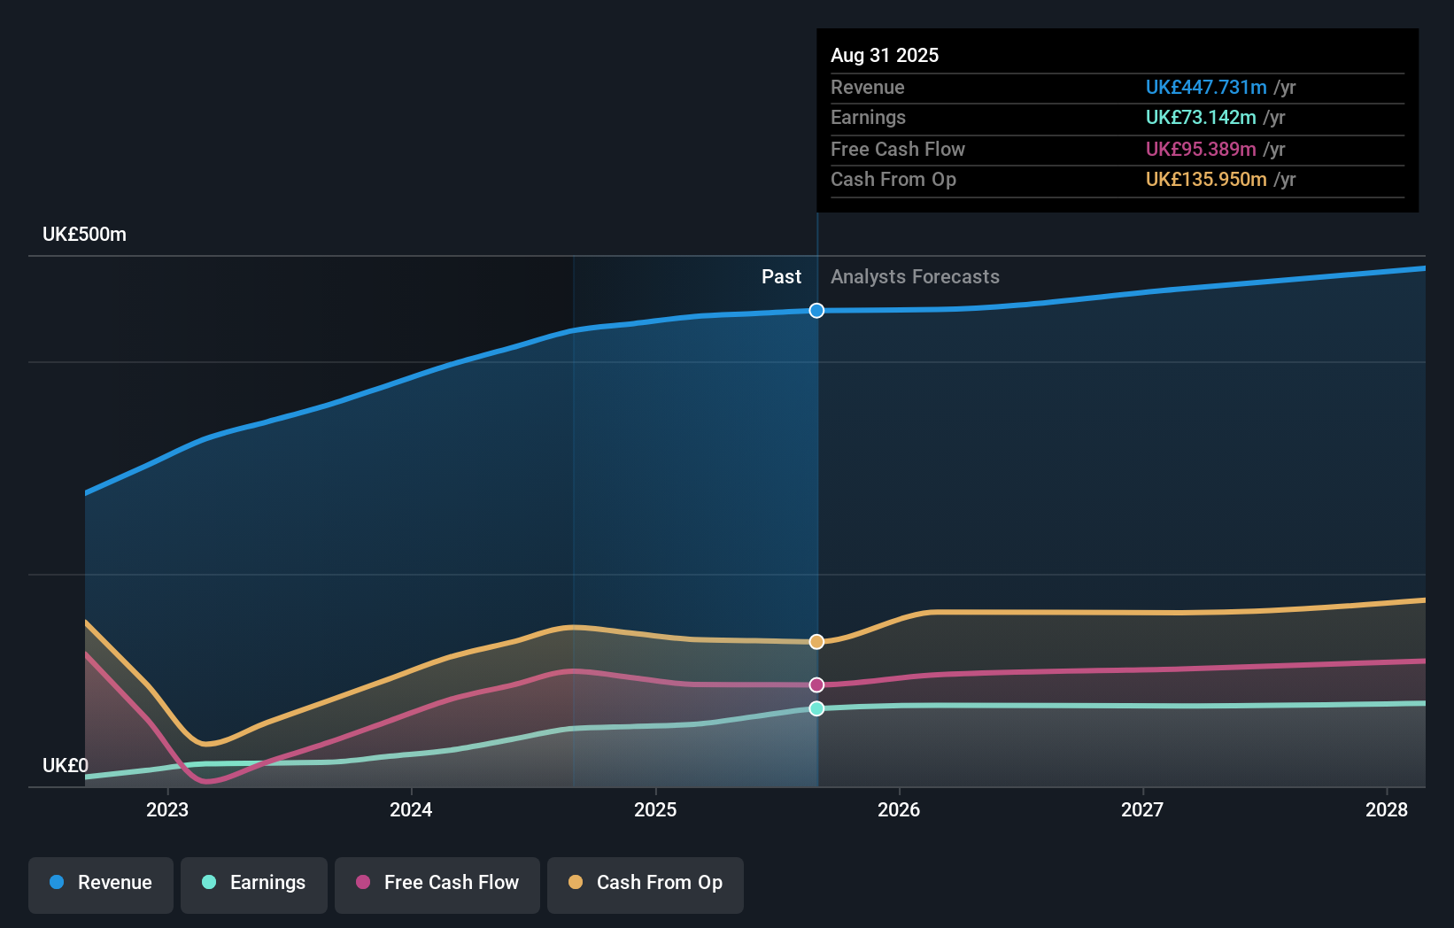1454x928 pixels.
Task: Expand the Aug 31 2025 tooltip panel
Action: click(x=886, y=55)
